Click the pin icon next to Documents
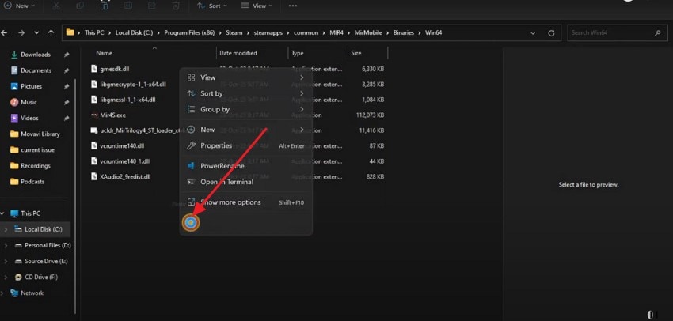The height and width of the screenshot is (321, 673). (67, 70)
